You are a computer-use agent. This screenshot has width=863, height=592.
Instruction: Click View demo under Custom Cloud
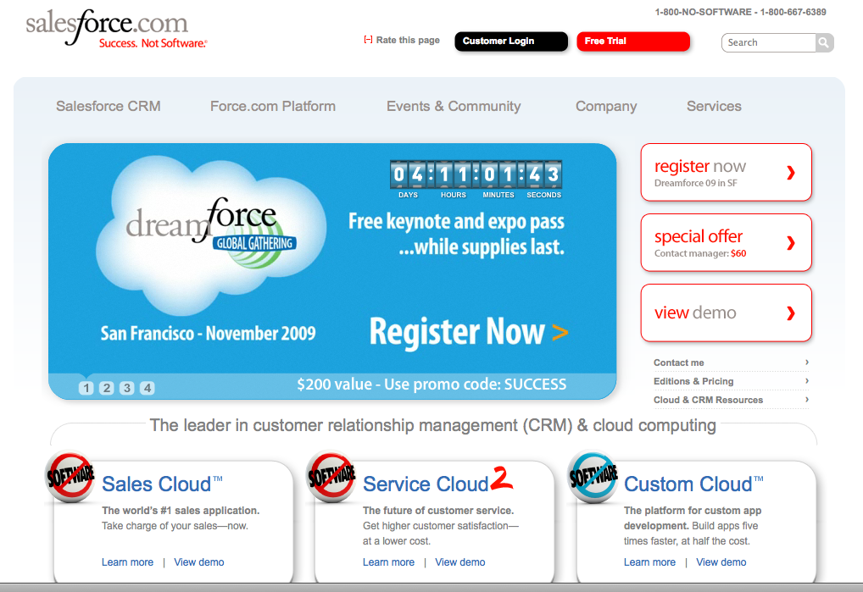click(x=721, y=562)
